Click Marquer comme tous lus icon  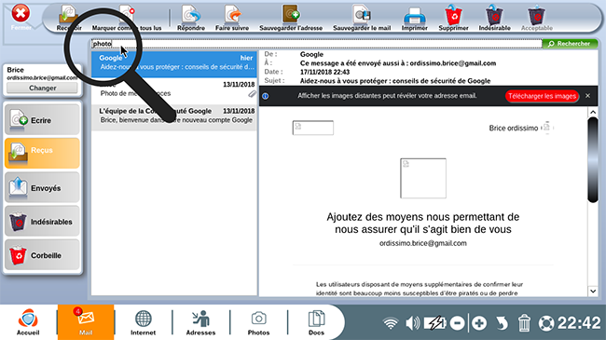click(127, 15)
